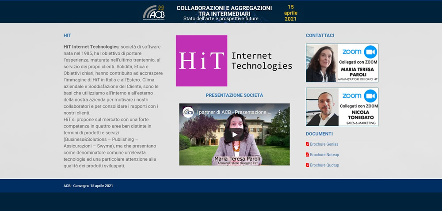The width and height of the screenshot is (442, 211).
Task: Click Maria Teresa Paroli's photo
Action: (322, 63)
